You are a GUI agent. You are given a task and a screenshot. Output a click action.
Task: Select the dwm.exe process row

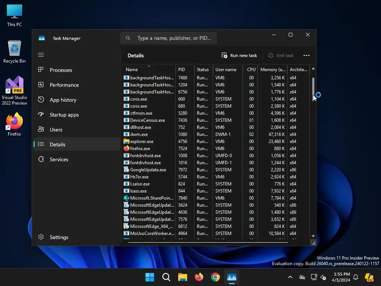pos(216,134)
